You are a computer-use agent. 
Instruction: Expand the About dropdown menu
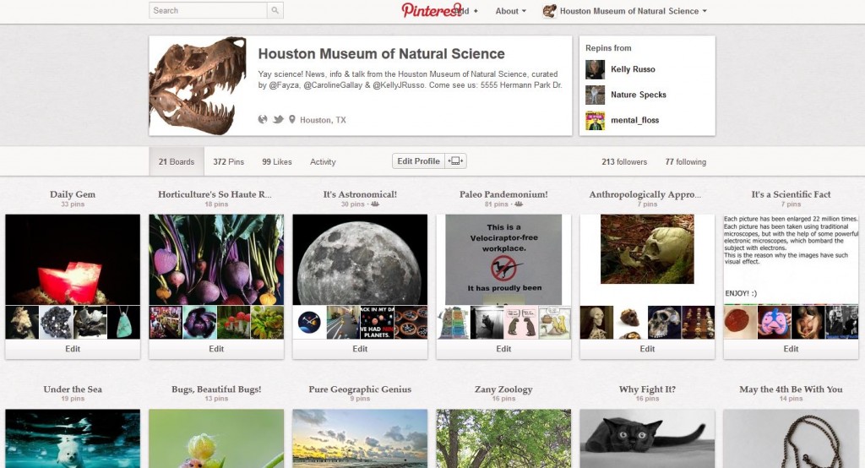(510, 11)
